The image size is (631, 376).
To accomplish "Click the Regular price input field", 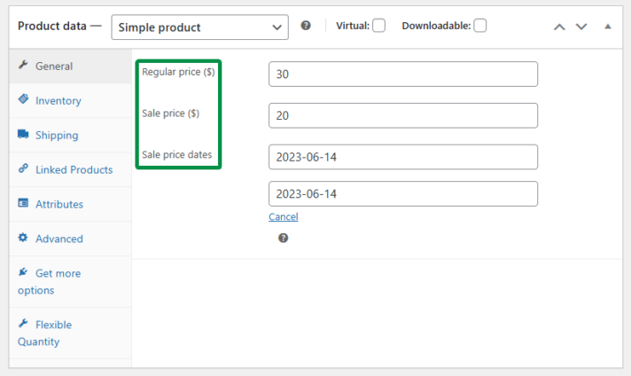I will point(403,74).
